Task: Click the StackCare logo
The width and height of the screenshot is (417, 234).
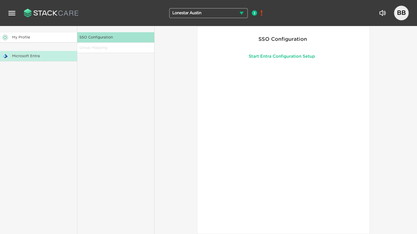Action: pyautogui.click(x=51, y=13)
